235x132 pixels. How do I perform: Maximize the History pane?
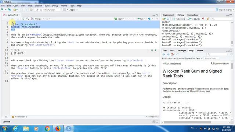pos(231,15)
